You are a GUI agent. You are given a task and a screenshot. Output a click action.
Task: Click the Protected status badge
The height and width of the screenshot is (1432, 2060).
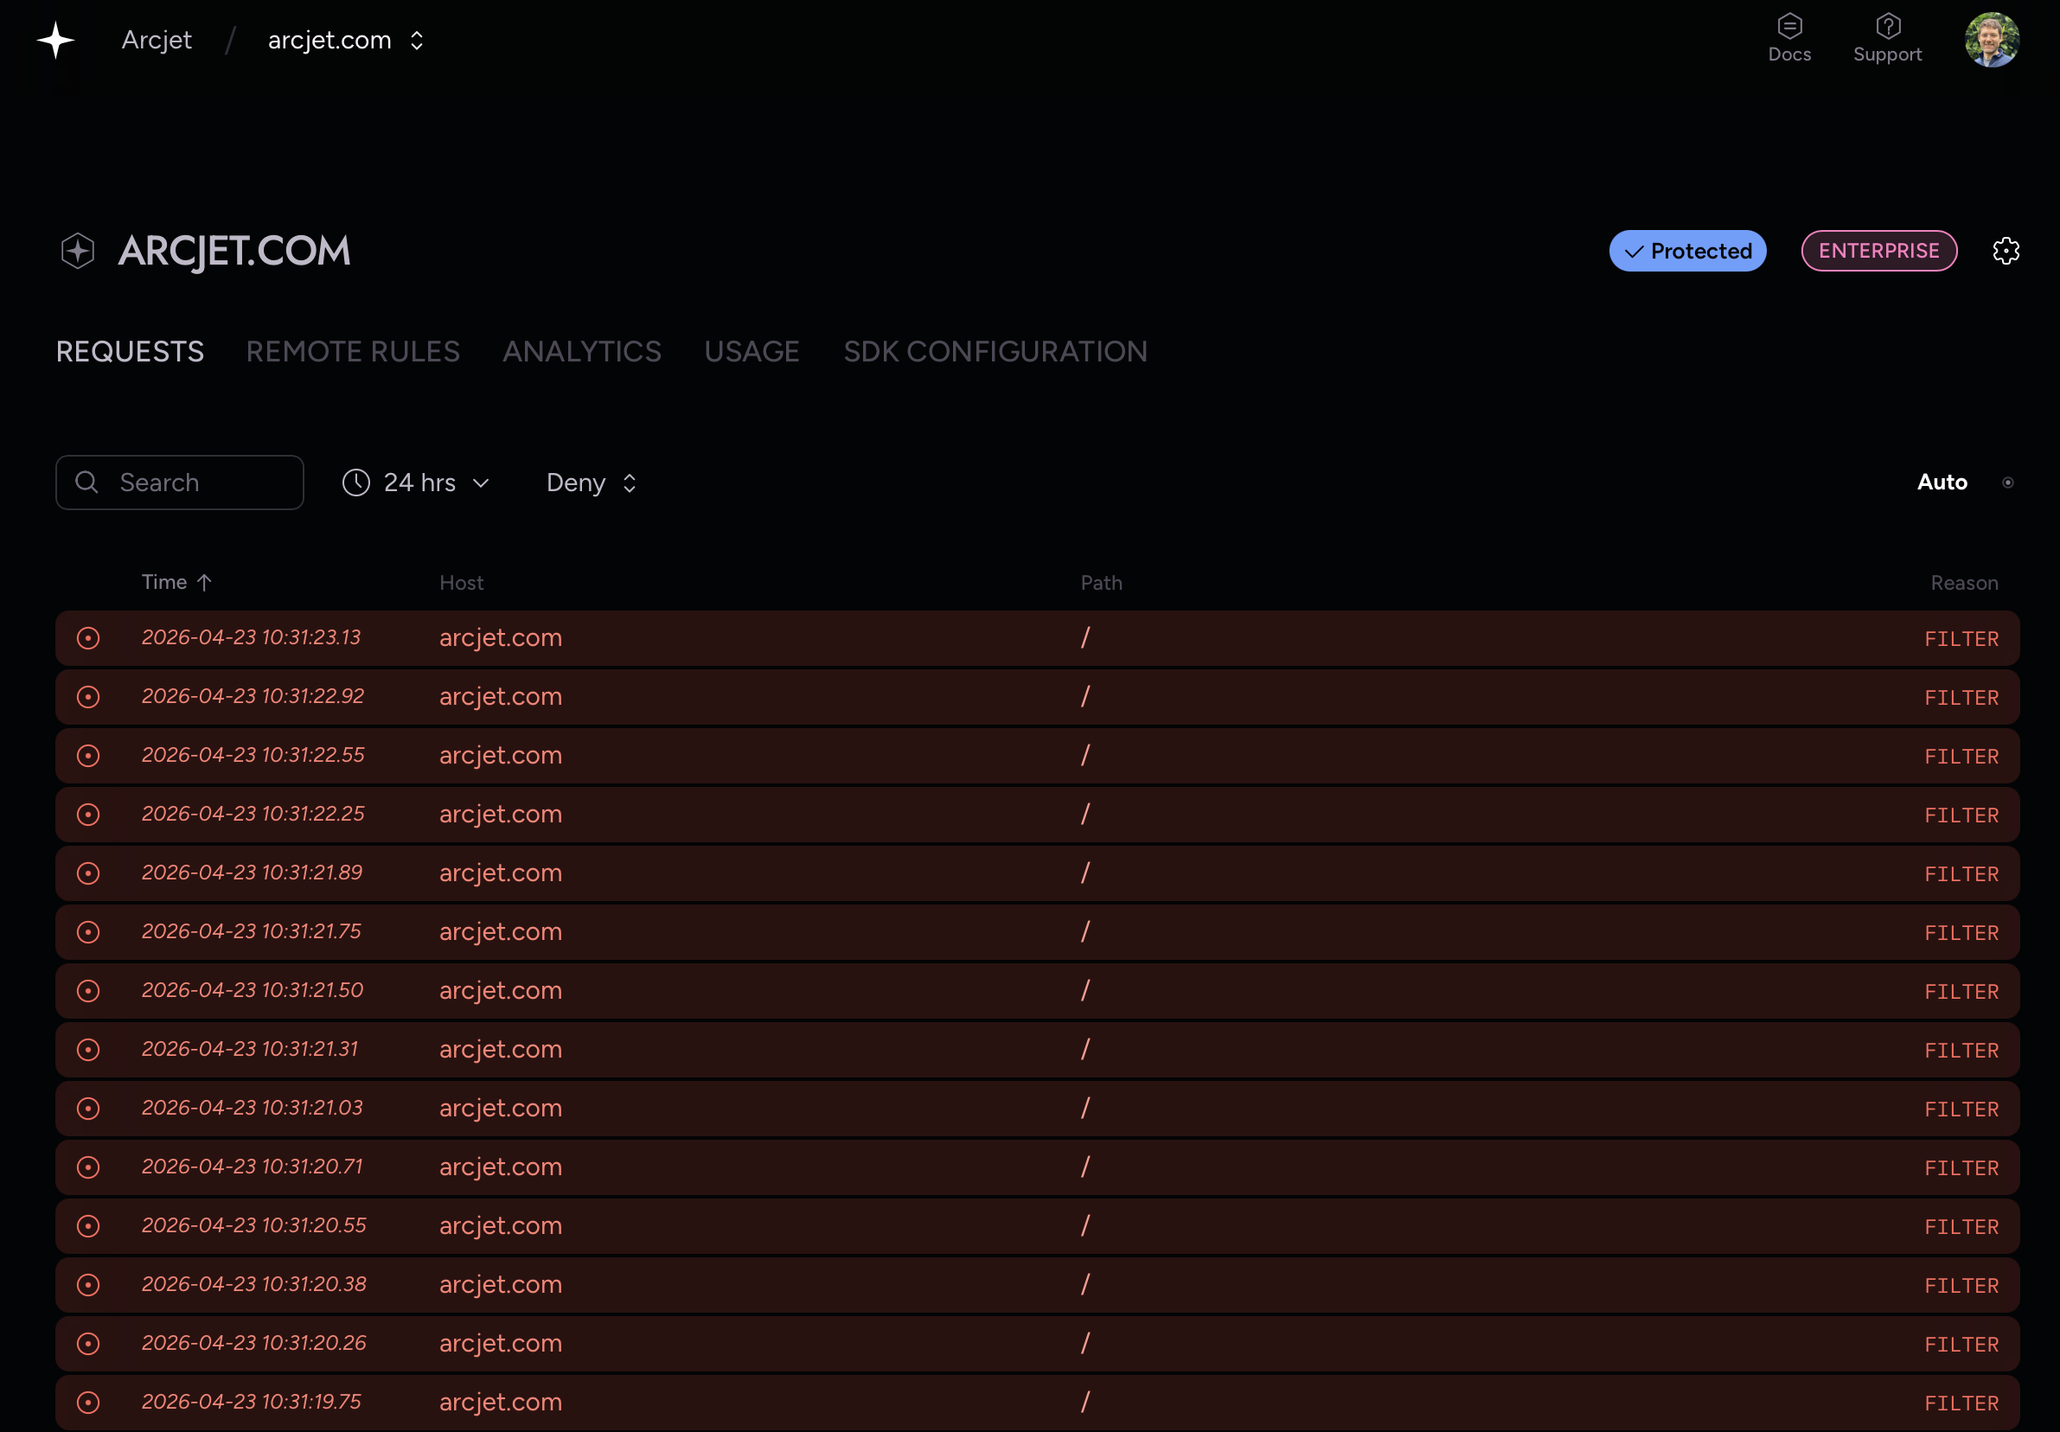click(1686, 250)
